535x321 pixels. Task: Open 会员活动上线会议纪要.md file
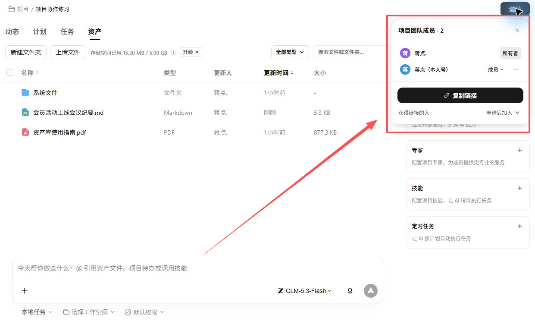point(69,113)
